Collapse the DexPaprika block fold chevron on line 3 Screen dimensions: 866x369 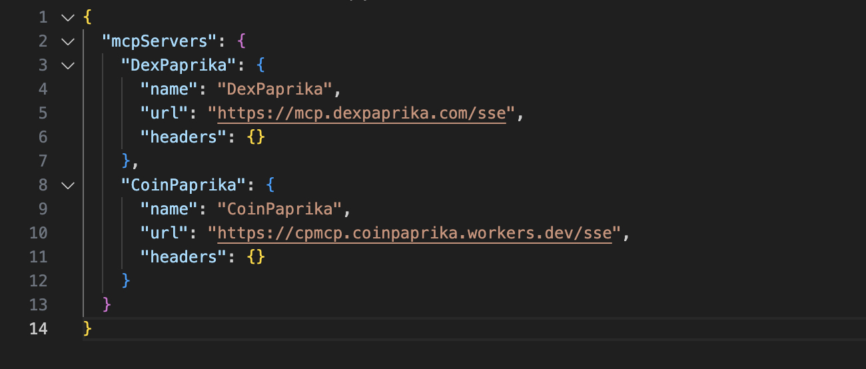[68, 65]
